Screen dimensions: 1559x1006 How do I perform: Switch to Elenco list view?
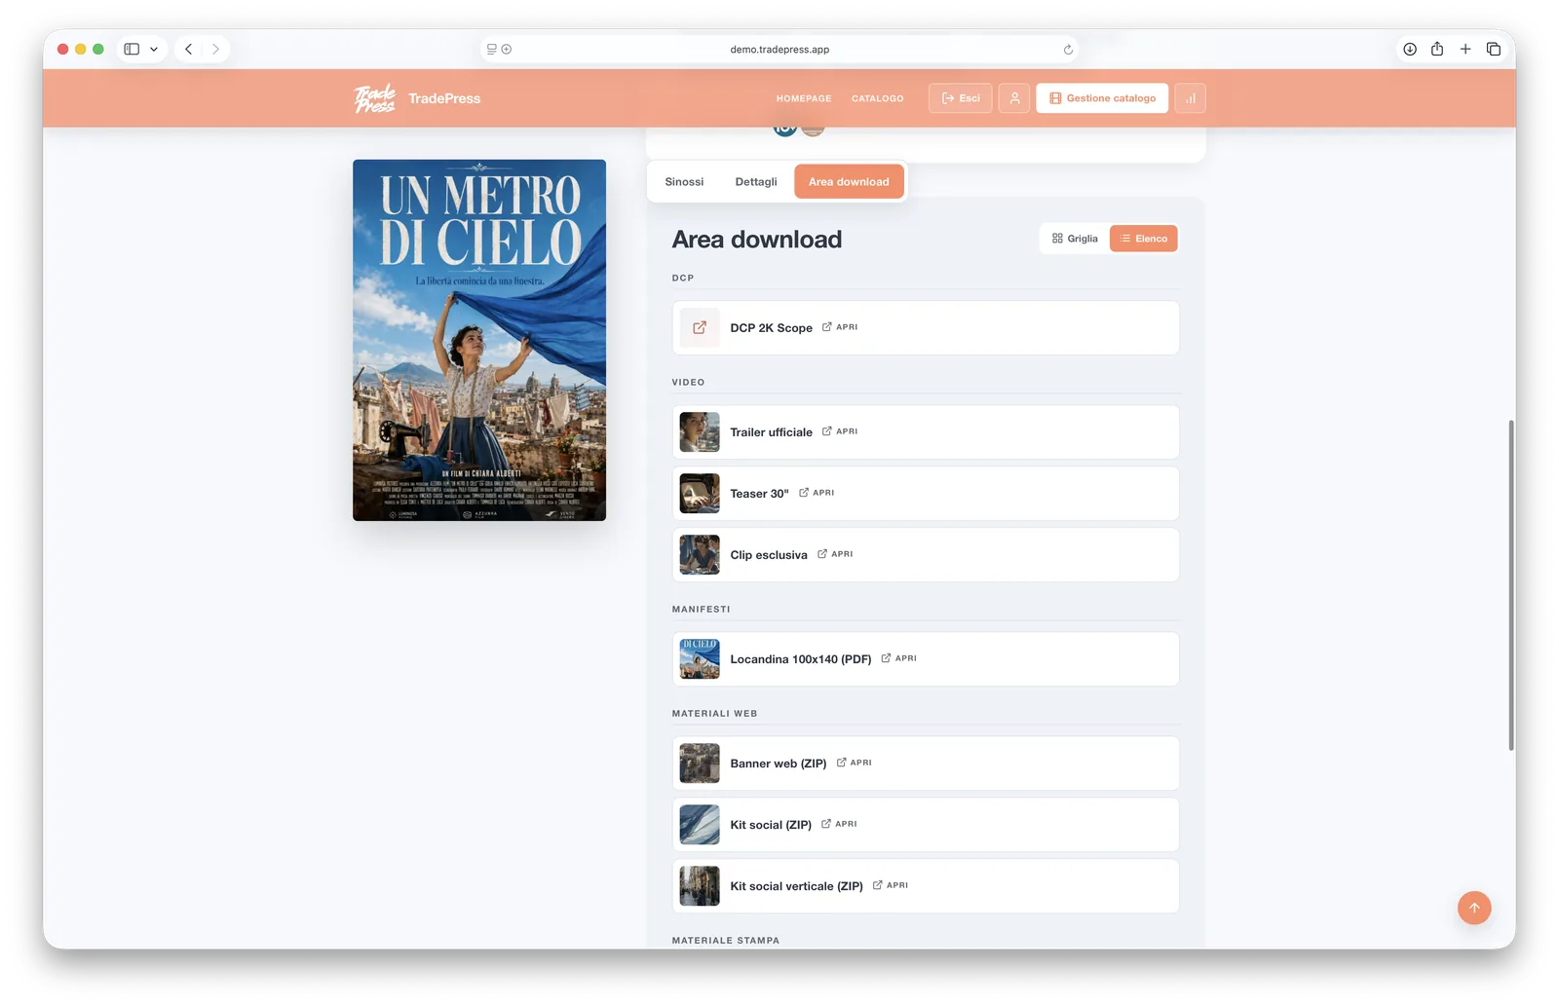click(x=1144, y=239)
